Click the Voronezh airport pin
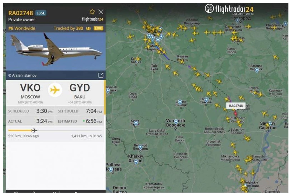 click(176, 122)
